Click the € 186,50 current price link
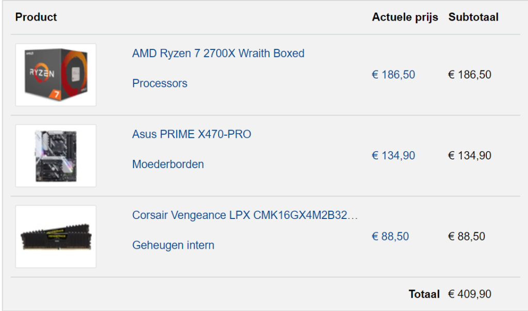Screen dimensions: 528x311 [393, 75]
